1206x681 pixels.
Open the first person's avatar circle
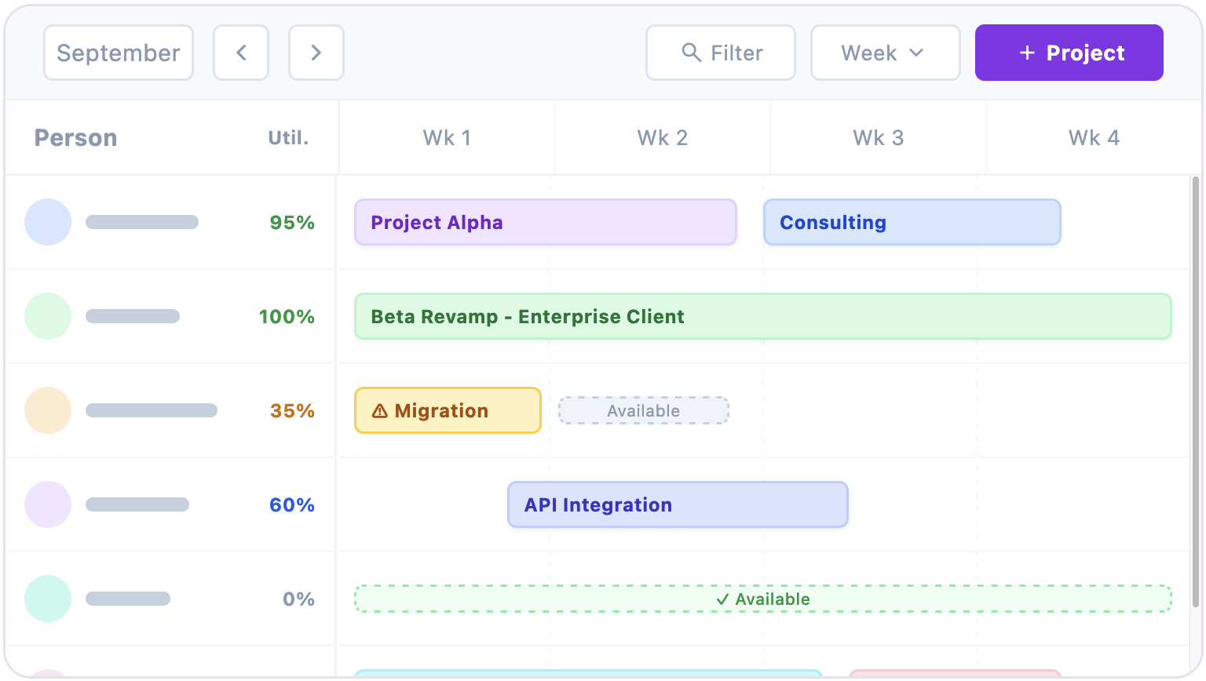(x=48, y=222)
